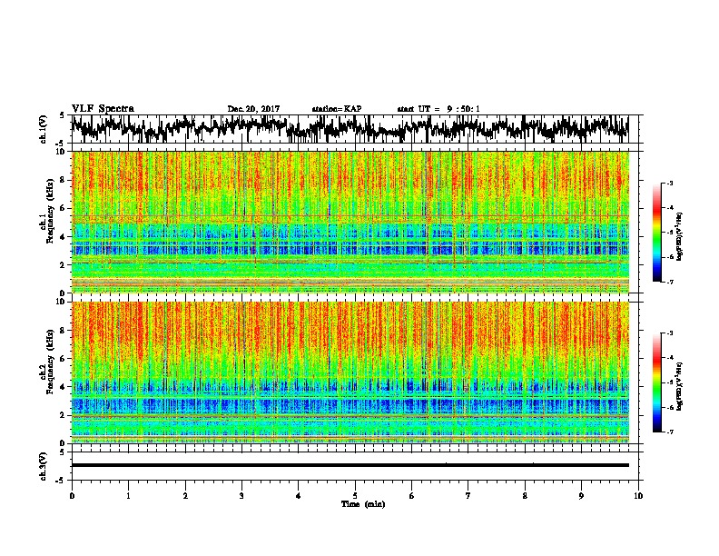Click the 'station=KAP' header label

[x=337, y=109]
